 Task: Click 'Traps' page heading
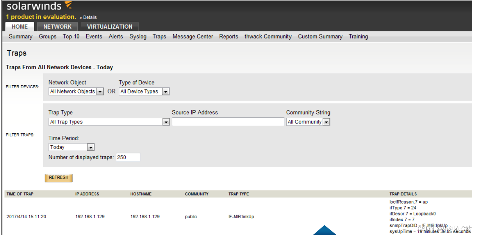[16, 53]
